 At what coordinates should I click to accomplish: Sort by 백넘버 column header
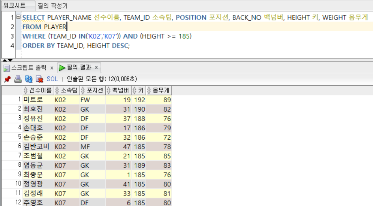(x=118, y=90)
